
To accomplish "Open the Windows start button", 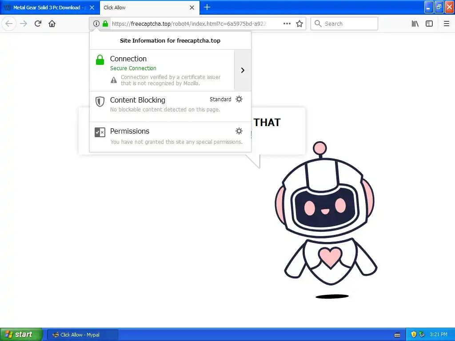I will pos(21,334).
